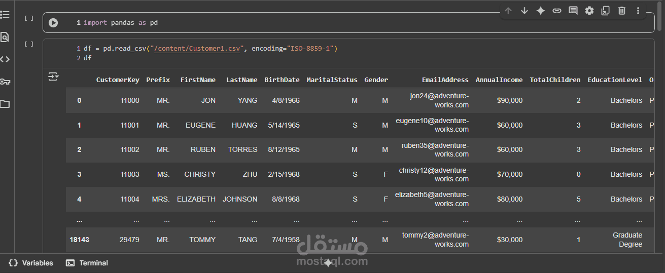Click ruben35@adventure-works.com email cell
The width and height of the screenshot is (665, 273).
pyautogui.click(x=435, y=149)
